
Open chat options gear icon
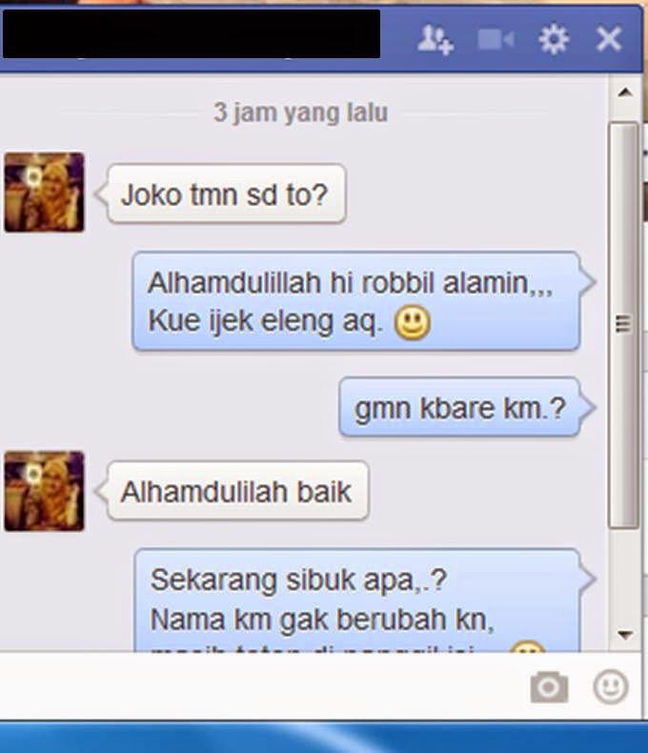(x=554, y=39)
